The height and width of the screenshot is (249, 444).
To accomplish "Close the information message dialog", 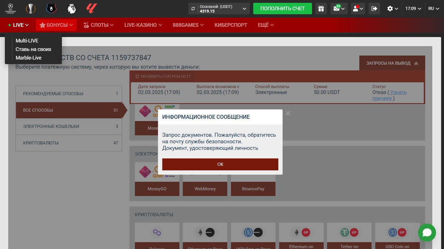I will [x=288, y=113].
